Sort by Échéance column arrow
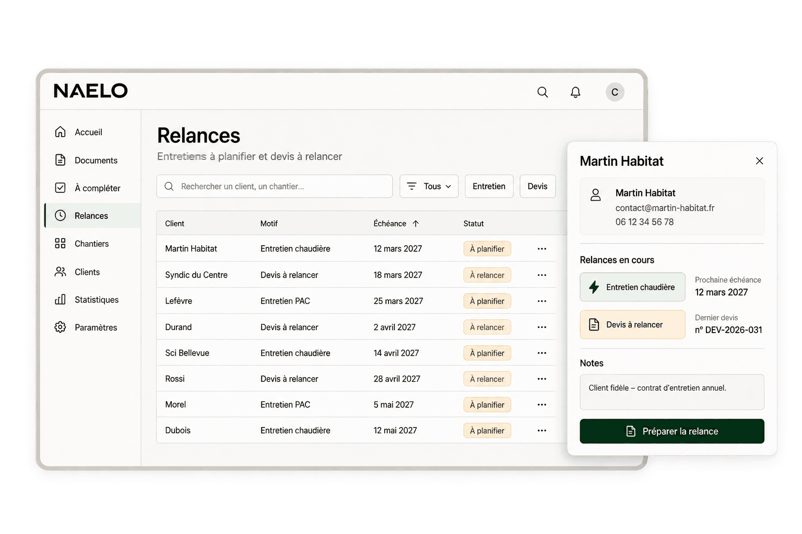This screenshot has width=802, height=534. pos(416,224)
